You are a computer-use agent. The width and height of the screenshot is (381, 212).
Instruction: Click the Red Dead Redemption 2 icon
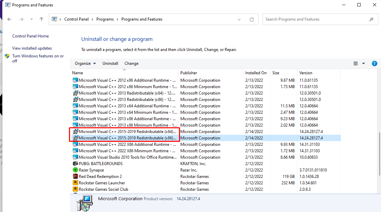point(75,176)
